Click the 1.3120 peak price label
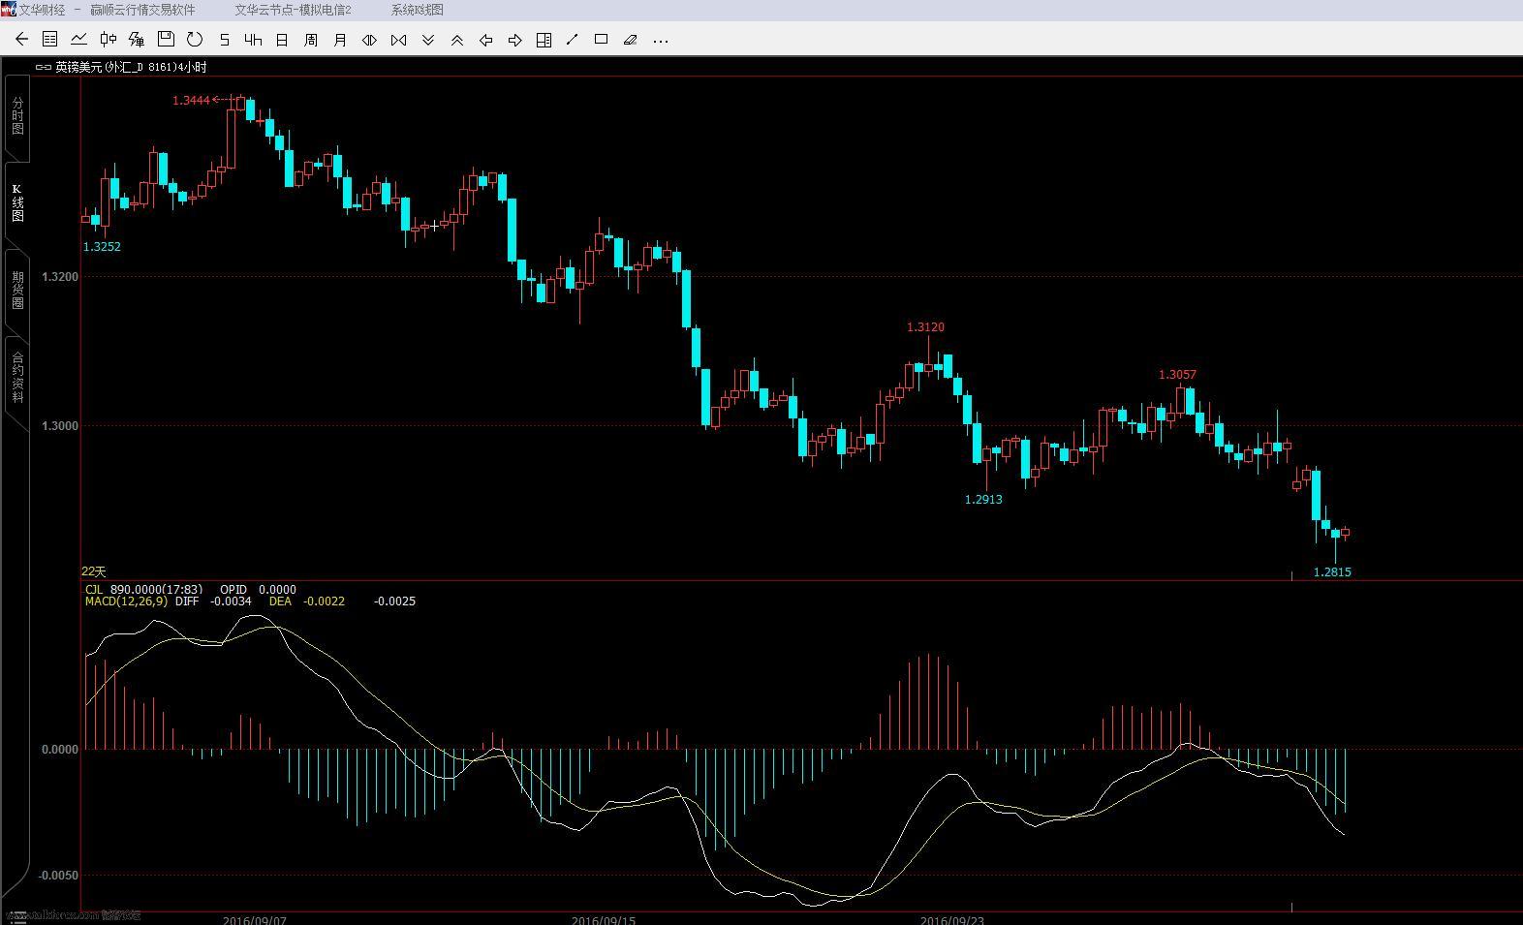Viewport: 1523px width, 925px height. coord(925,327)
